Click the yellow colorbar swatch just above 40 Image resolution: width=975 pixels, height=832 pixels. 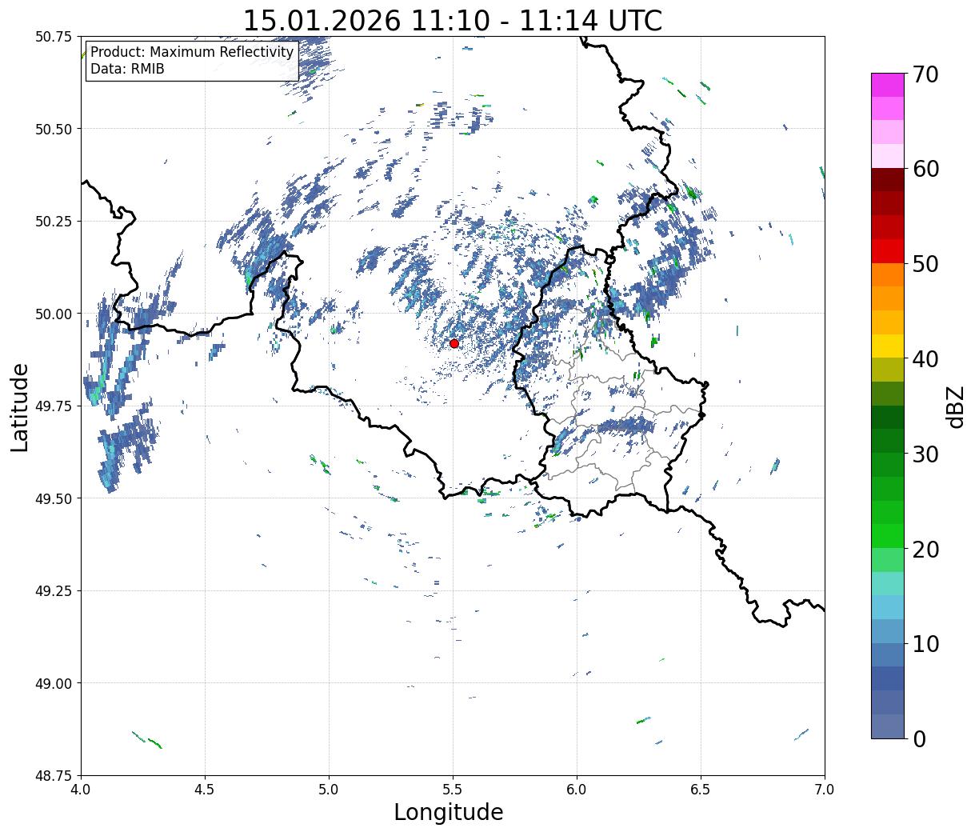[888, 346]
